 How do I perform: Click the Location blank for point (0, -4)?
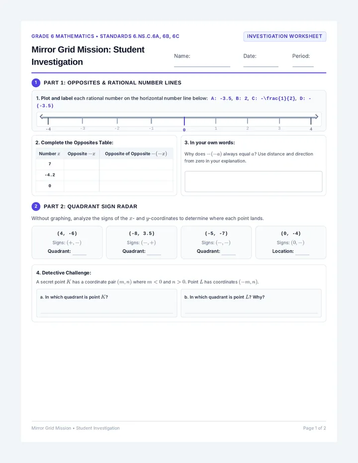pos(302,254)
